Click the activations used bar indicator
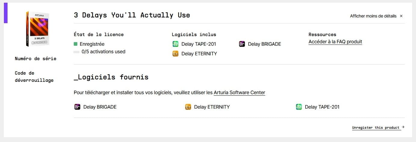This screenshot has height=142, width=416. pos(76,52)
